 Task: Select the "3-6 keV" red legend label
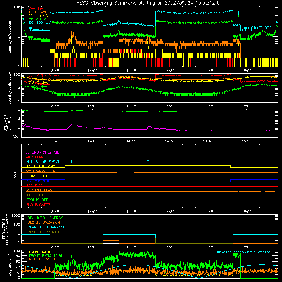click(36, 8)
